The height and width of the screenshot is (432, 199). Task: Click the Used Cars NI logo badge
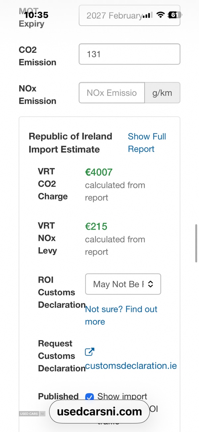(32, 414)
